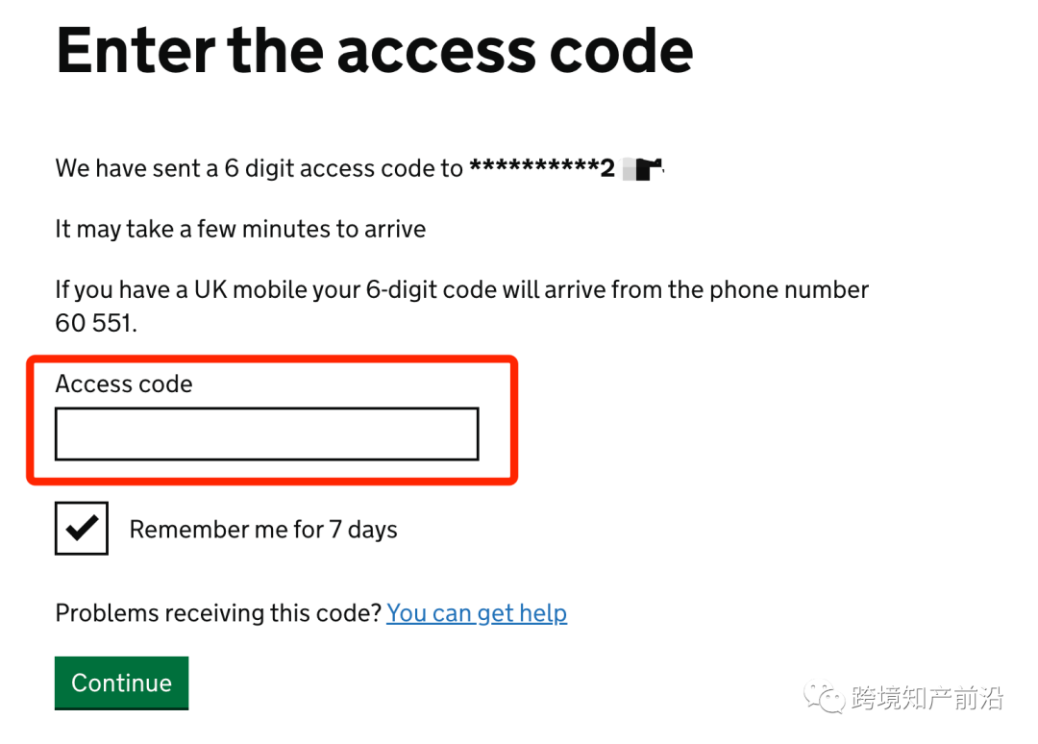Click the 跨境知产前沿 watermark text
The image size is (1038, 744).
tap(927, 698)
